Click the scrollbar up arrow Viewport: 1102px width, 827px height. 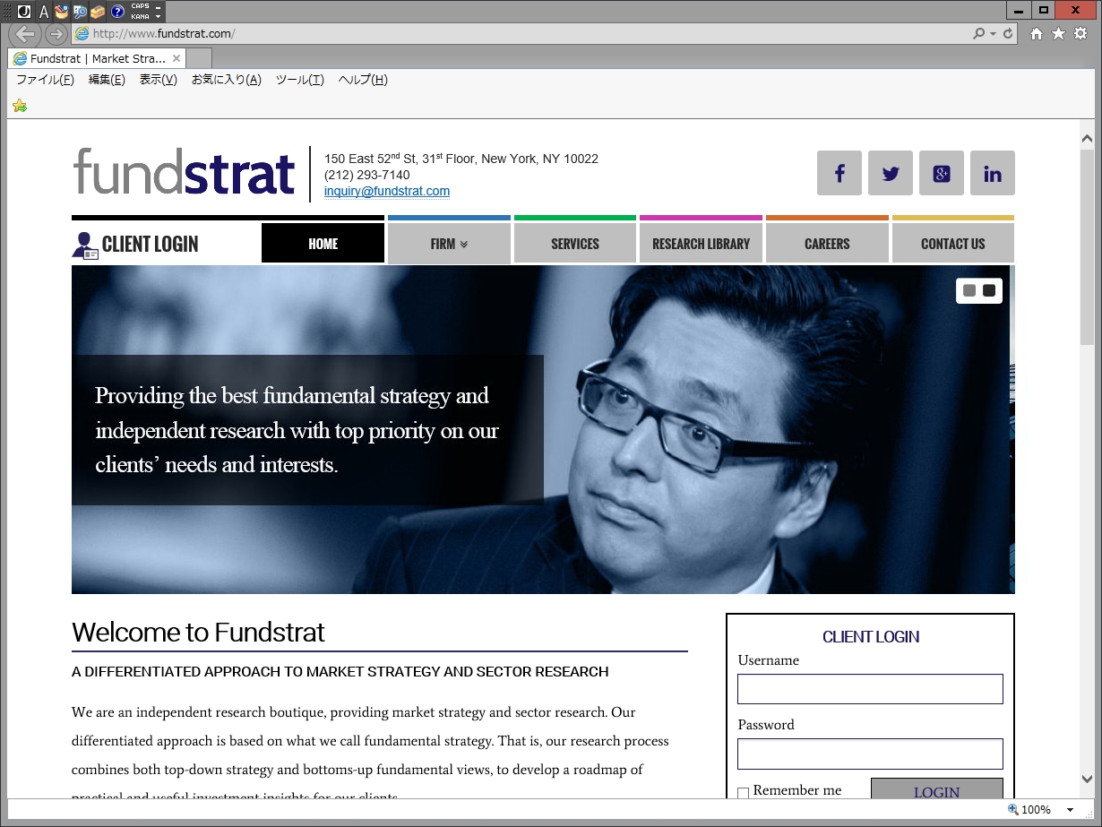pyautogui.click(x=1087, y=139)
